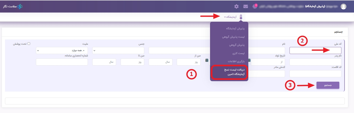This screenshot has width=354, height=113.
Task: Open the messages envelope icon
Action: click(246, 6)
